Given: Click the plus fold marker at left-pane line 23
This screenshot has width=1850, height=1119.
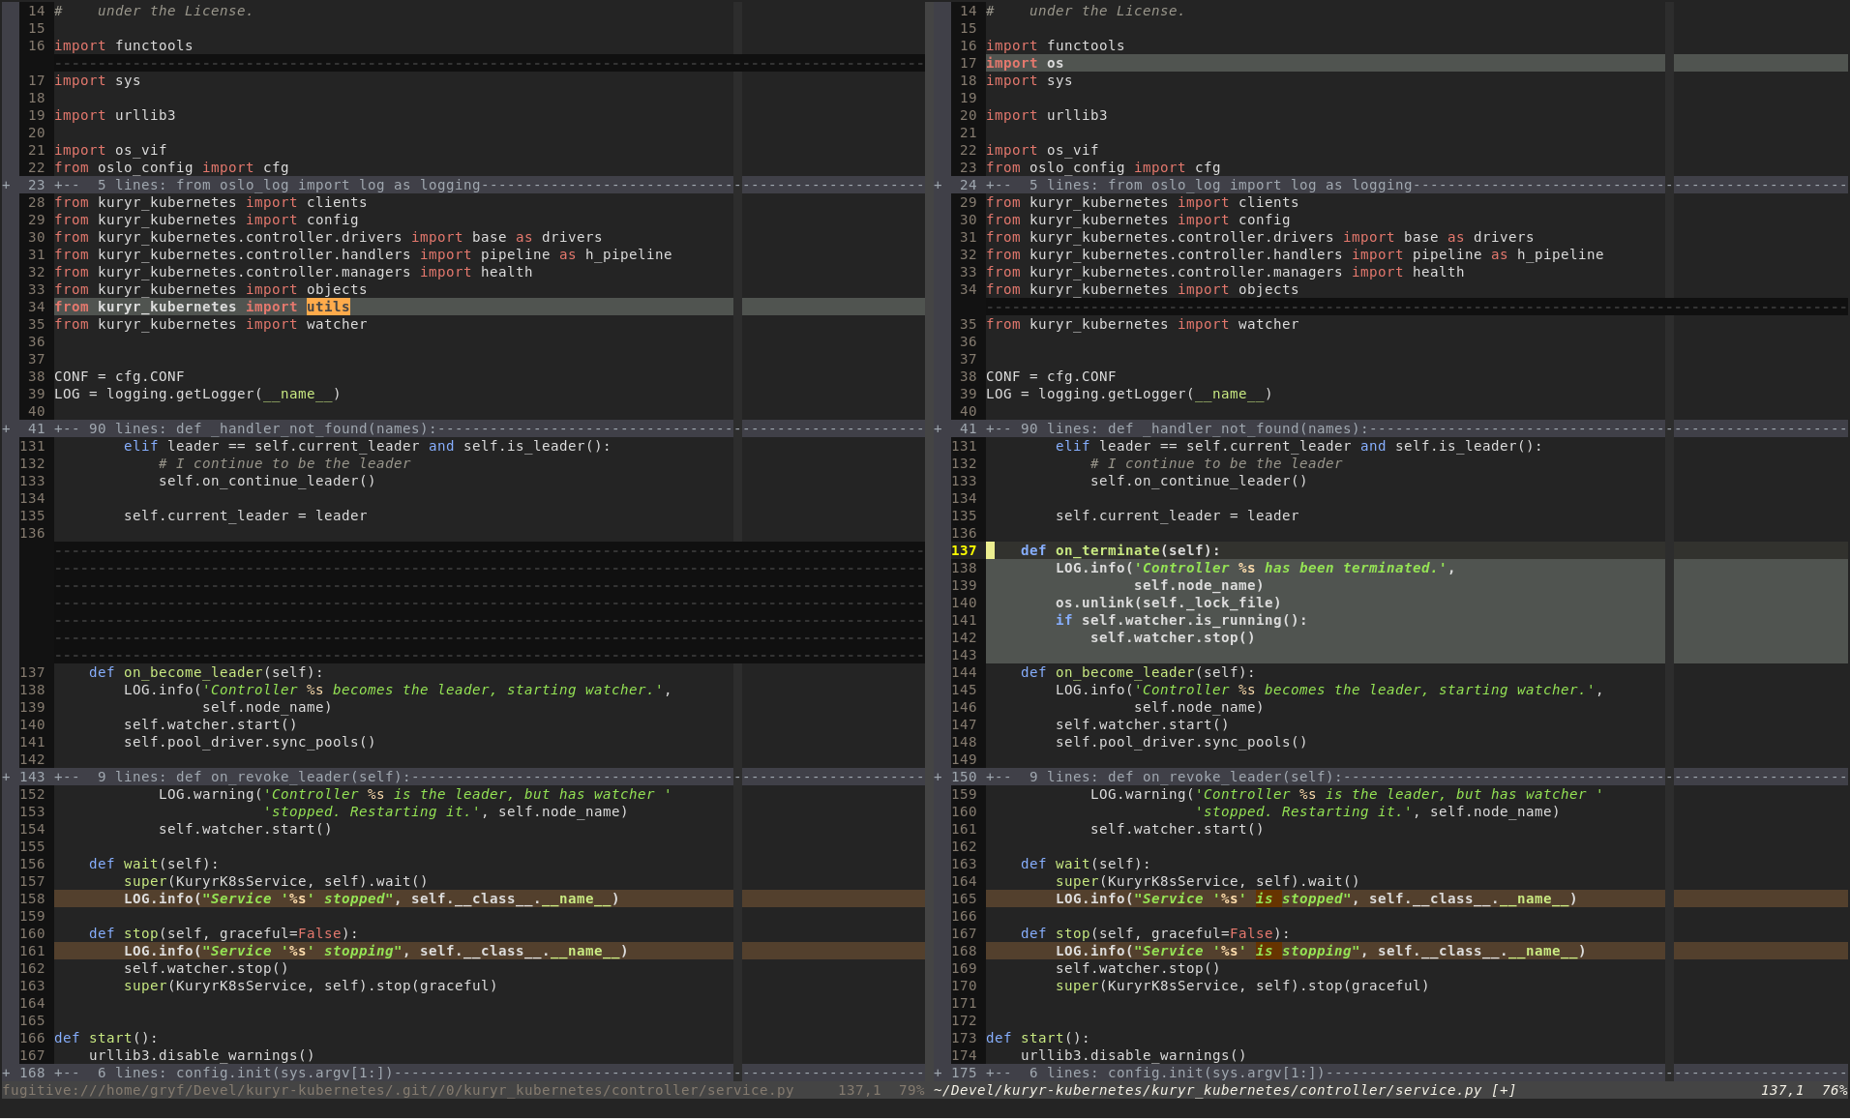Looking at the screenshot, I should tap(7, 185).
